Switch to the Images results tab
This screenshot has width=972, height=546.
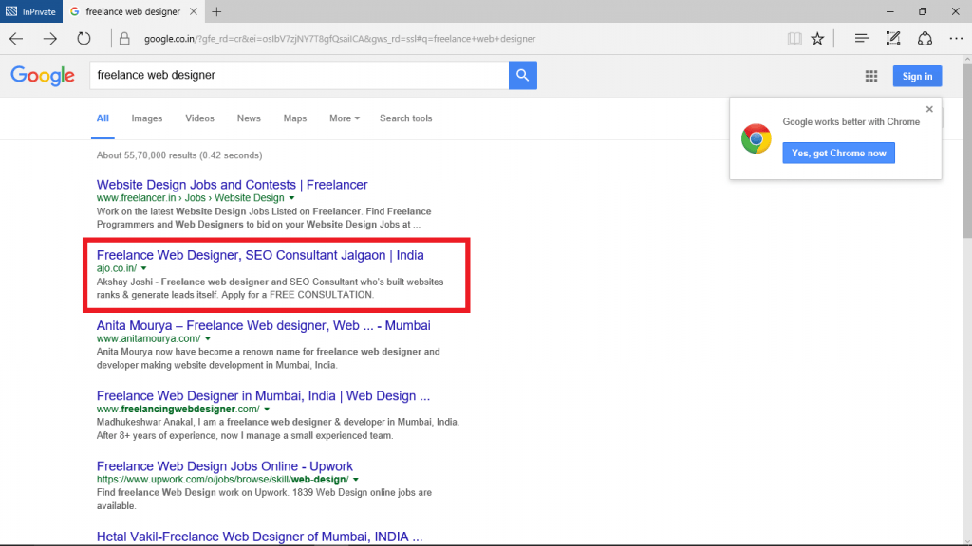(x=146, y=118)
